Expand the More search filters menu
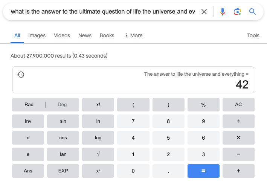Image resolution: width=267 pixels, height=183 pixels. (134, 35)
